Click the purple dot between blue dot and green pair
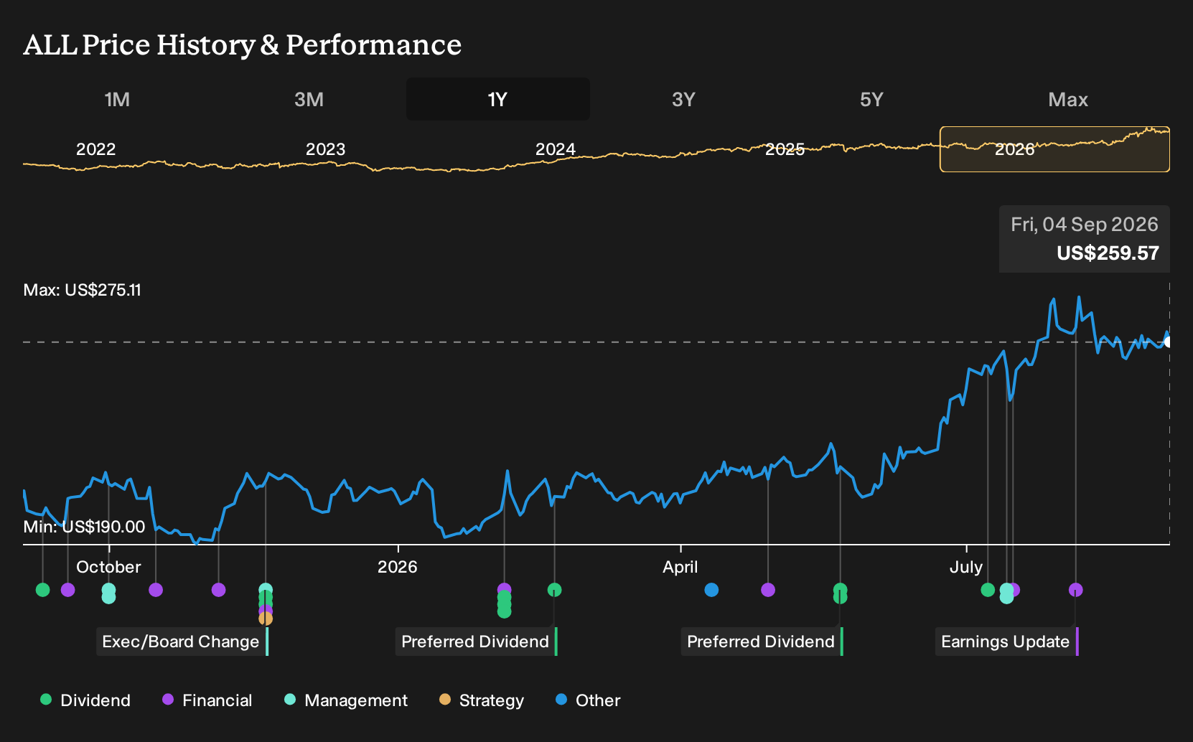Image resolution: width=1193 pixels, height=742 pixels. click(768, 590)
